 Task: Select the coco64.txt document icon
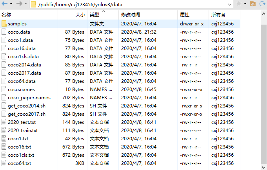(4, 163)
